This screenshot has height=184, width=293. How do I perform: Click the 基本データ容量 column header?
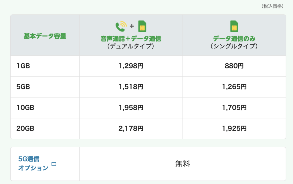coord(45,36)
